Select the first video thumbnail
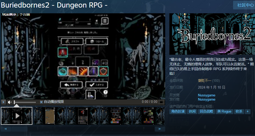The width and height of the screenshot is (255, 136). [17, 116]
